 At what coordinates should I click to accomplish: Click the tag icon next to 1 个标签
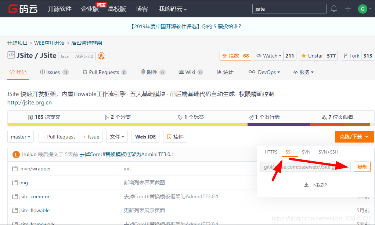point(180,117)
